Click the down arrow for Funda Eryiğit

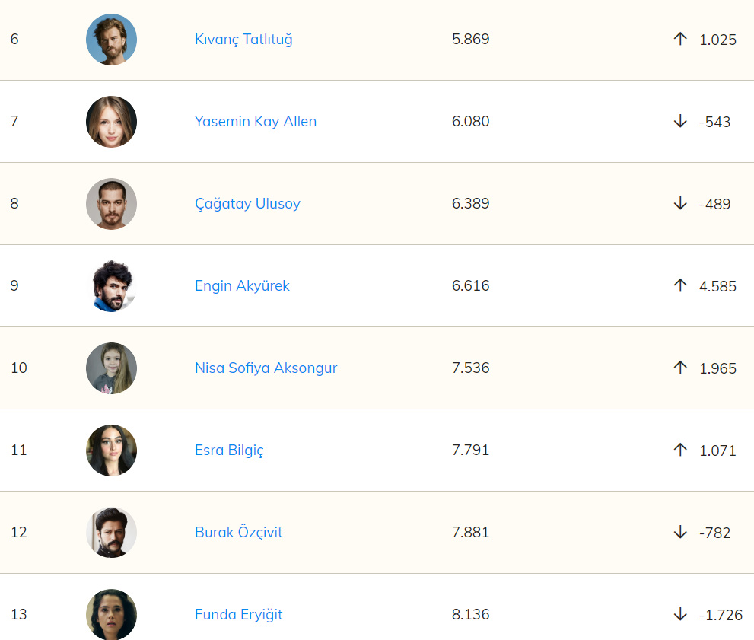pyautogui.click(x=680, y=614)
